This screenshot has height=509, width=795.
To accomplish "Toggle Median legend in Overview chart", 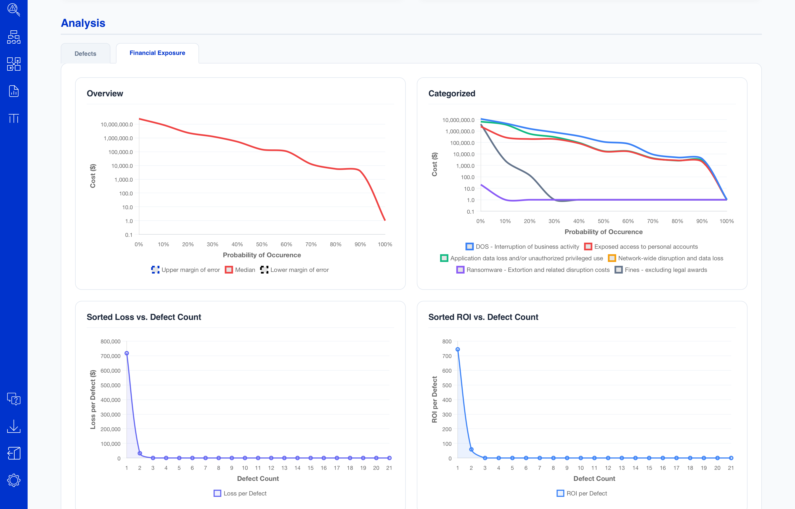I will coord(240,270).
